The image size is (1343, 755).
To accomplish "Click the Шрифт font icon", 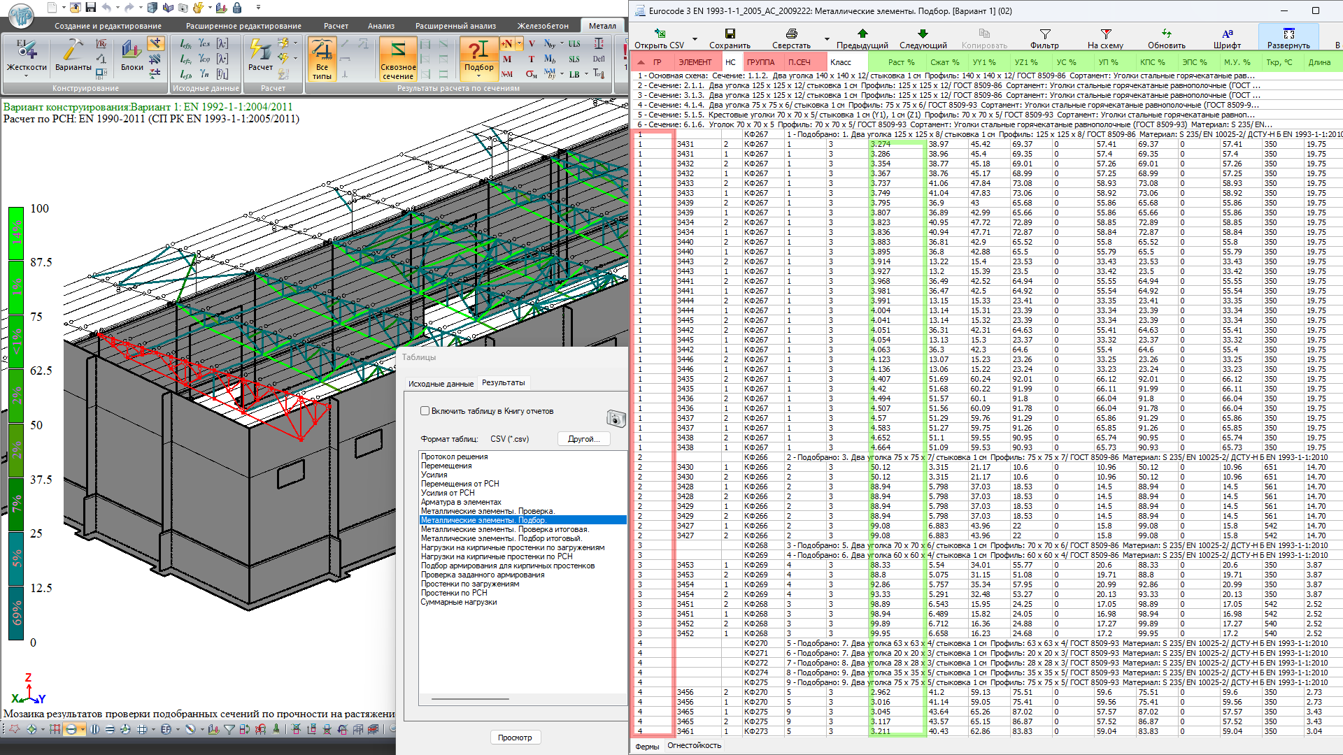I will click(x=1227, y=34).
